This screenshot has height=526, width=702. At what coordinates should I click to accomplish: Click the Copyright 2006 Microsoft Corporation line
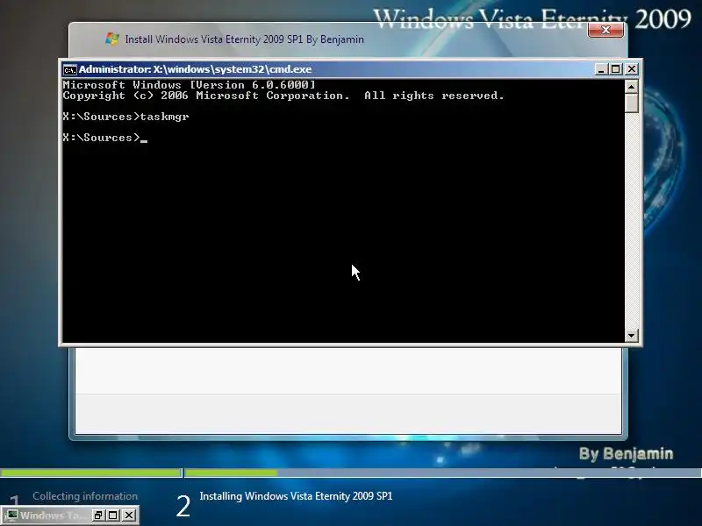point(283,96)
